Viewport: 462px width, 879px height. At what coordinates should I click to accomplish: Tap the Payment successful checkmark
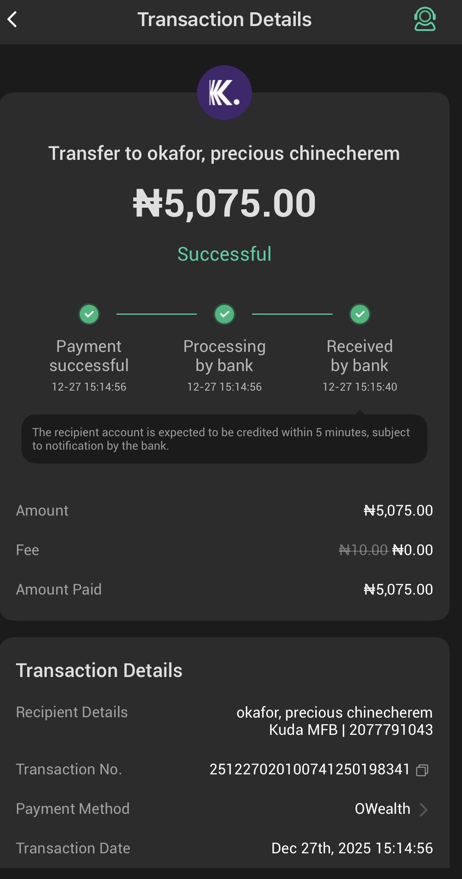point(89,314)
